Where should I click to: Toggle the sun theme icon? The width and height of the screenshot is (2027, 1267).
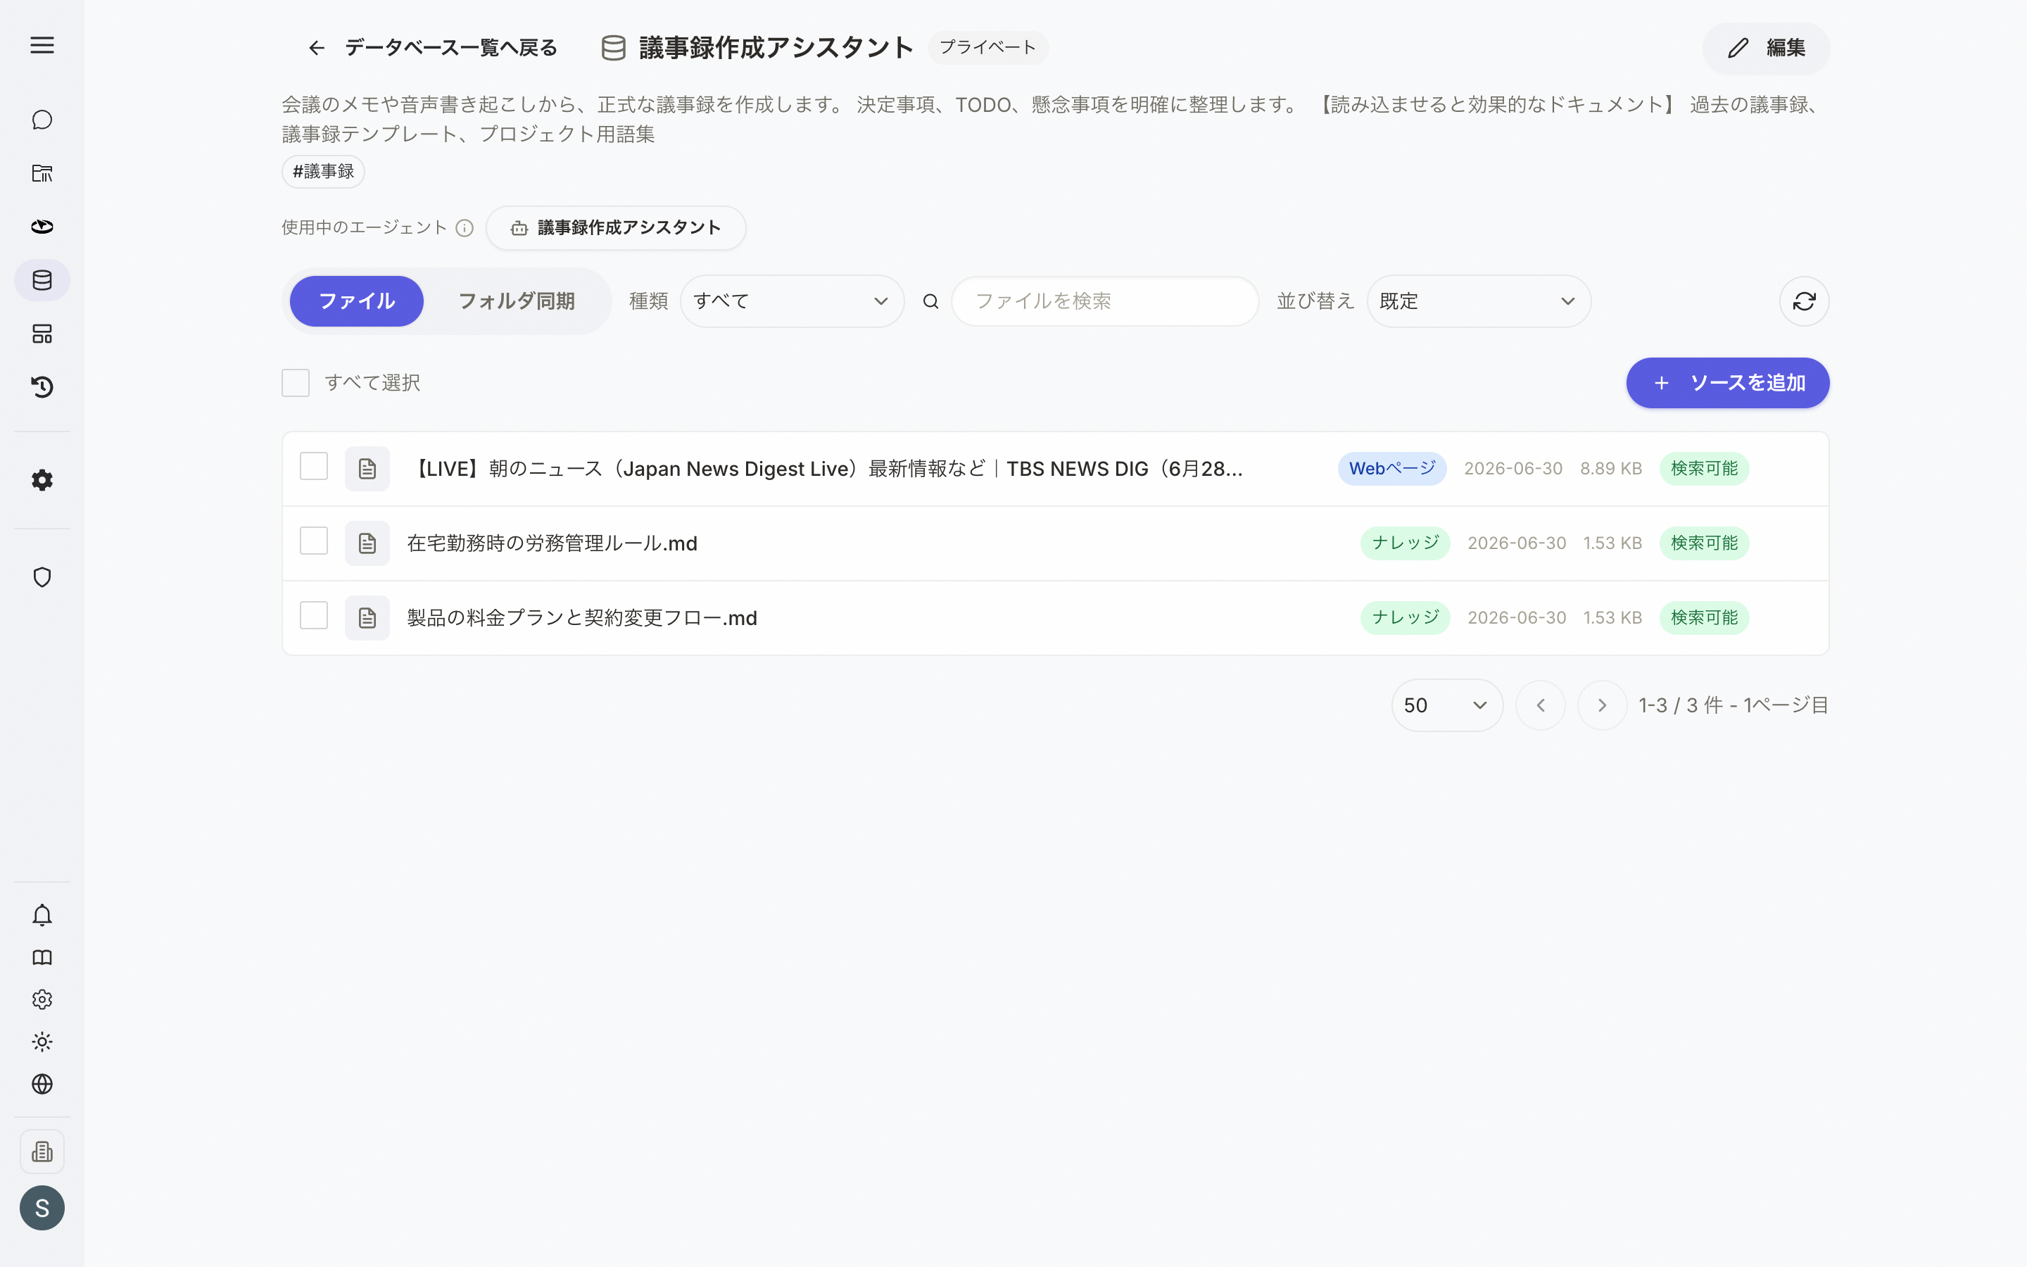pyautogui.click(x=42, y=1042)
